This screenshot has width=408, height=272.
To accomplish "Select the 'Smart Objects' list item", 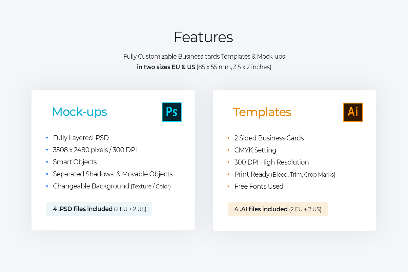I will pyautogui.click(x=75, y=162).
